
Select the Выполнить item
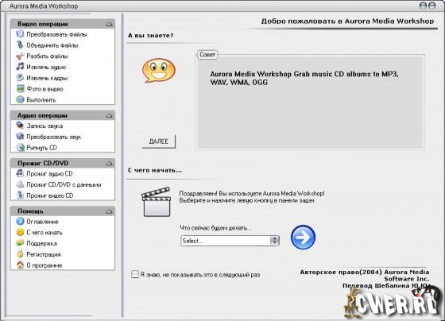41,100
